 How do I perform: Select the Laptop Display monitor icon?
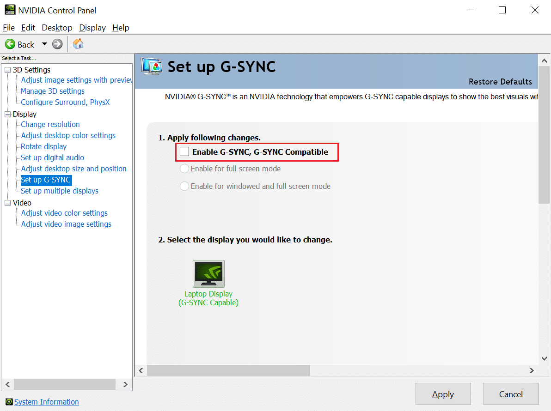[208, 273]
